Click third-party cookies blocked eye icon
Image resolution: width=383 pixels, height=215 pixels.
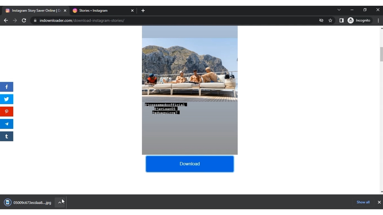[321, 21]
